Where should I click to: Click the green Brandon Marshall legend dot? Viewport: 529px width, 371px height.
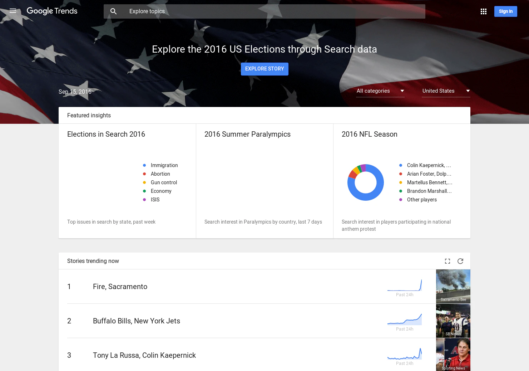(401, 191)
